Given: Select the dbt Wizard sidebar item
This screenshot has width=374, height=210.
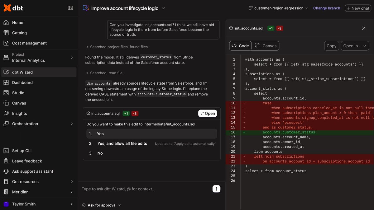Looking at the screenshot, I should [39, 72].
